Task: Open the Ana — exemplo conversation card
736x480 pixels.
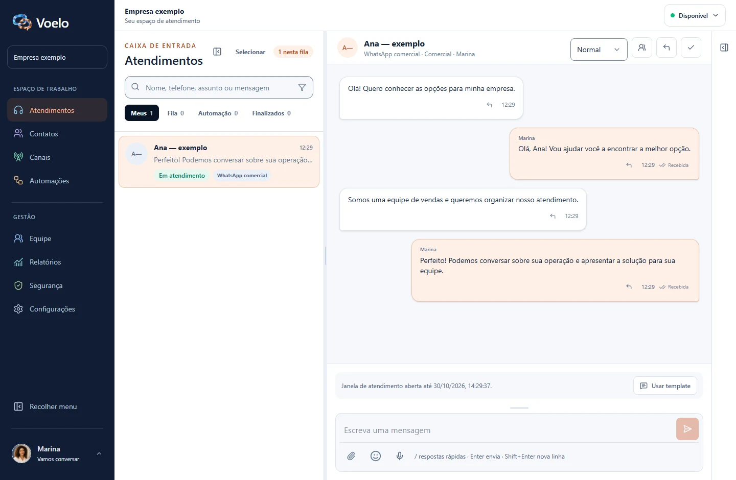Action: [x=219, y=162]
